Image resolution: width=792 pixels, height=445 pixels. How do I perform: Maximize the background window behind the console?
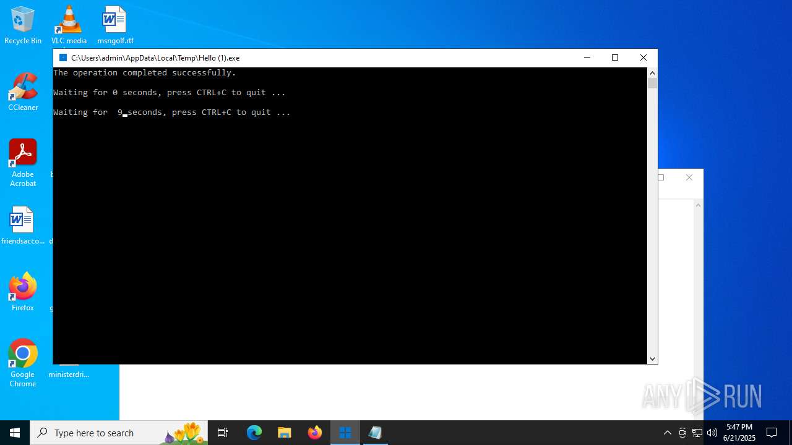(661, 177)
